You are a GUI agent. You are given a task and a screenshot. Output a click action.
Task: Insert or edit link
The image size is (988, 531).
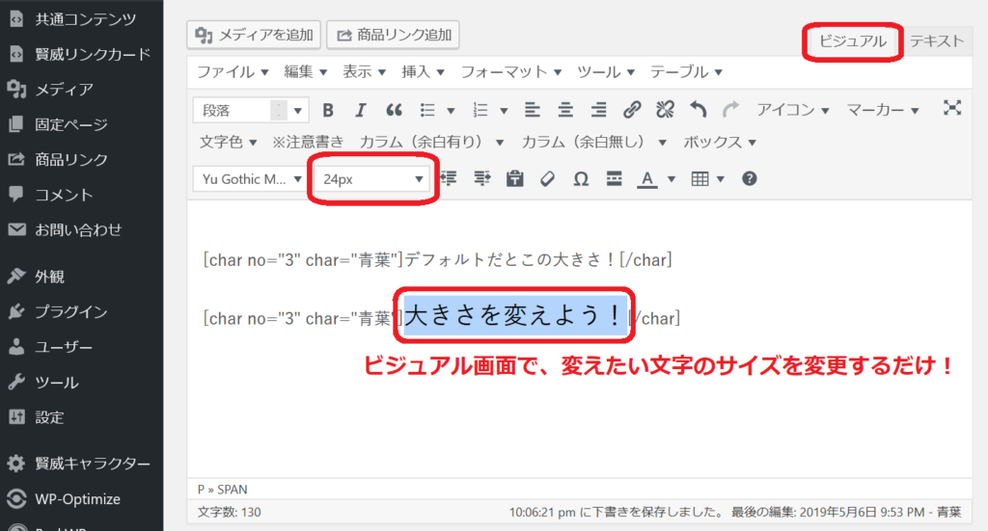pyautogui.click(x=632, y=110)
